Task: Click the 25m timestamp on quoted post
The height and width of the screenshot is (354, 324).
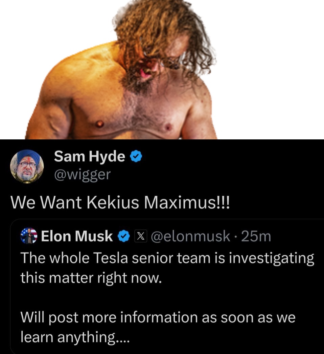Action: (256, 236)
